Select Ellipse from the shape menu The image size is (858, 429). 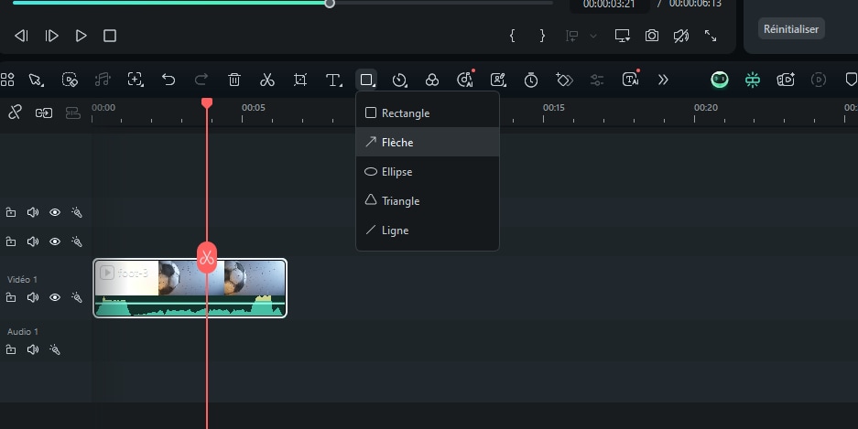pos(428,172)
